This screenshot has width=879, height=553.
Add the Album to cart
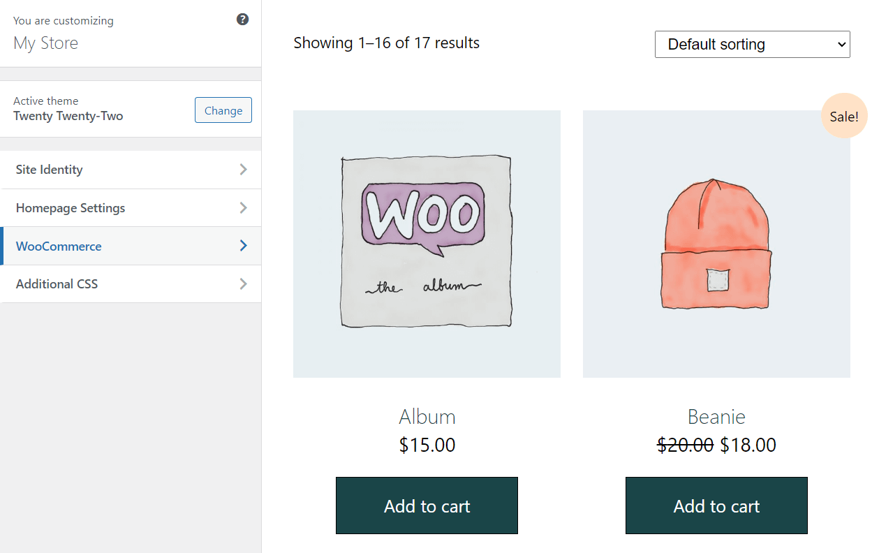click(x=427, y=506)
